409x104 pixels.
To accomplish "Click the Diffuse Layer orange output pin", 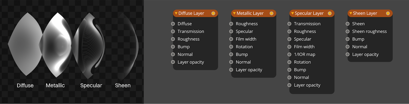I will click(x=213, y=13).
